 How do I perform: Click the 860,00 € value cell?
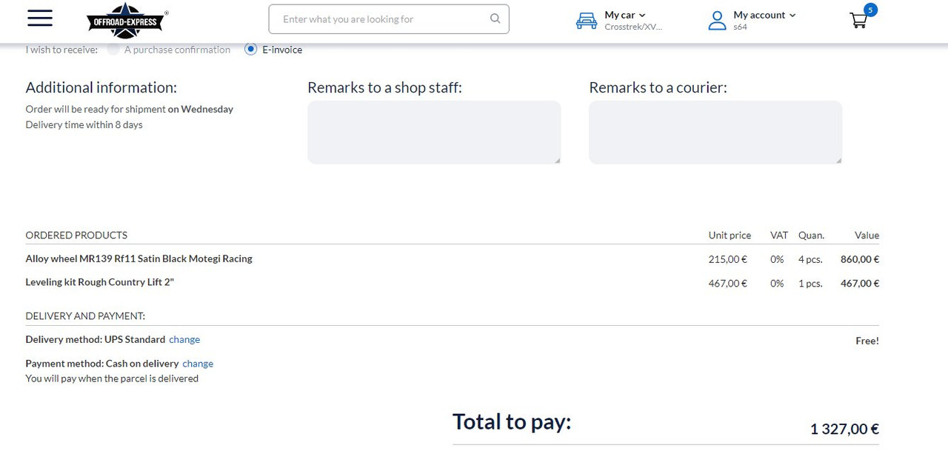point(860,259)
